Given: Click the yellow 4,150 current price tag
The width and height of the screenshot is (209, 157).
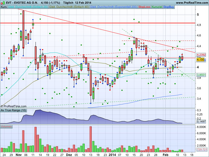Looking at the screenshot, I should pos(200,60).
